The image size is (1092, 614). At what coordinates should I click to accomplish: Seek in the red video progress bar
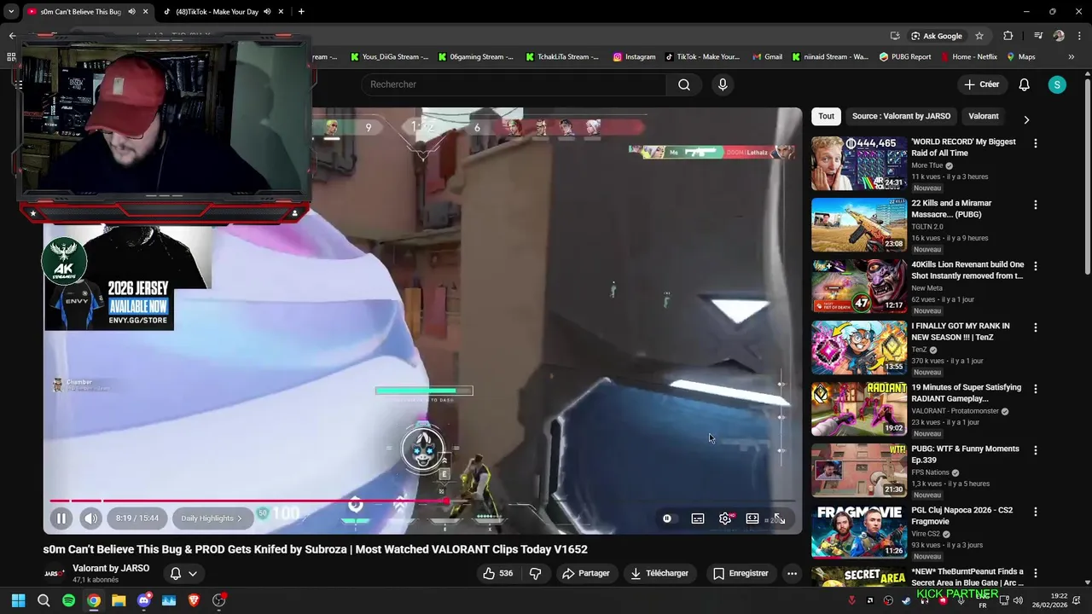[x=422, y=501]
